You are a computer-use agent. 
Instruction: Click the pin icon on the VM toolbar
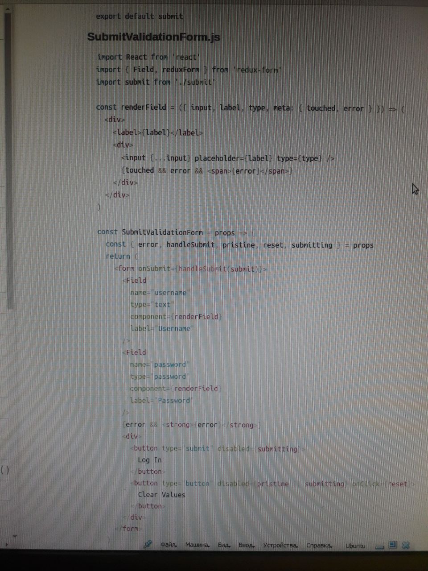coord(148,544)
